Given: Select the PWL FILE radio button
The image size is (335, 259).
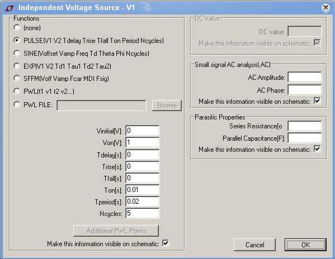Looking at the screenshot, I should click(x=17, y=104).
